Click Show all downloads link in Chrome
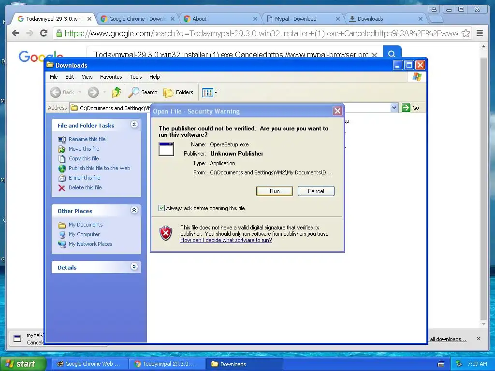 (x=448, y=339)
